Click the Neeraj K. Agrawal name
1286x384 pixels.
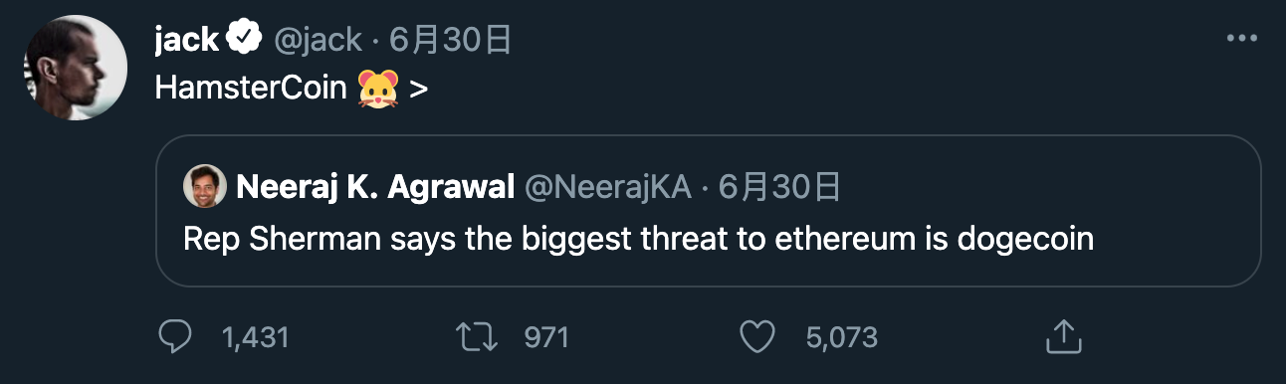pyautogui.click(x=374, y=186)
